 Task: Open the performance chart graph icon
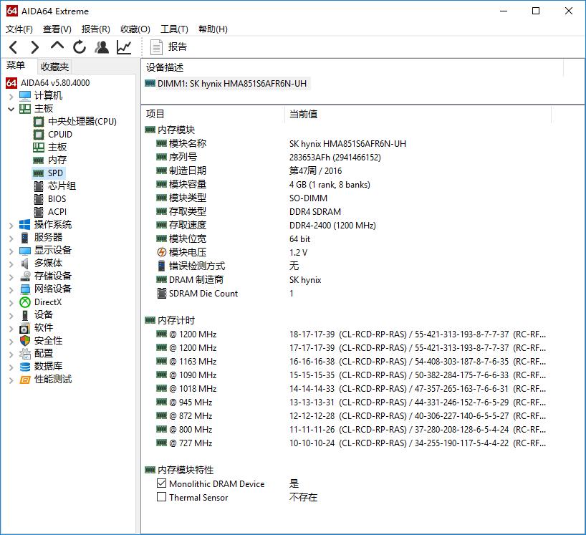pos(123,47)
